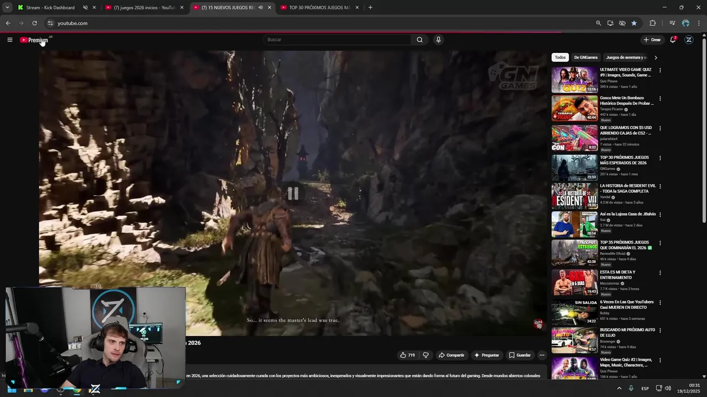This screenshot has height=397, width=707.
Task: Open TOP 30 PRÓXIMOS JUEGOS MÁS ESPERADOS link
Action: [624, 160]
